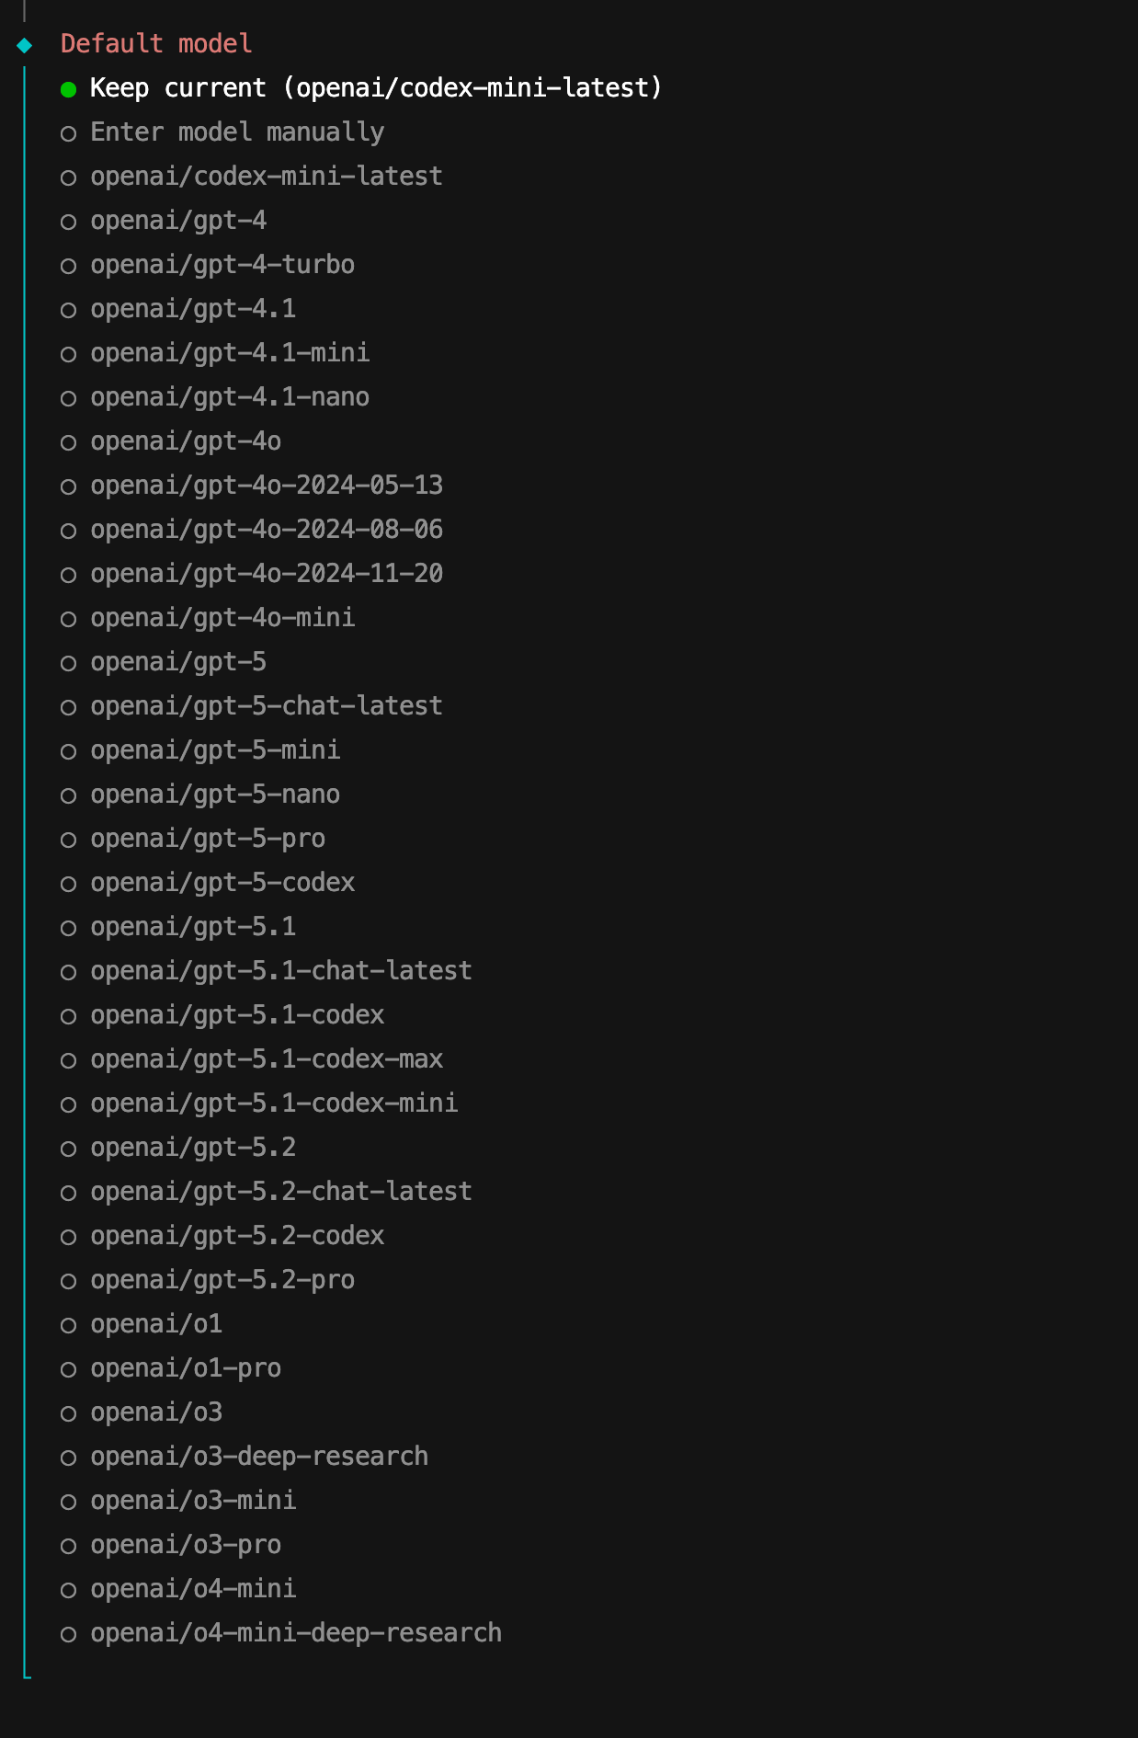This screenshot has width=1138, height=1738.
Task: Select the openai/gpt-5-codex model
Action: 222,883
